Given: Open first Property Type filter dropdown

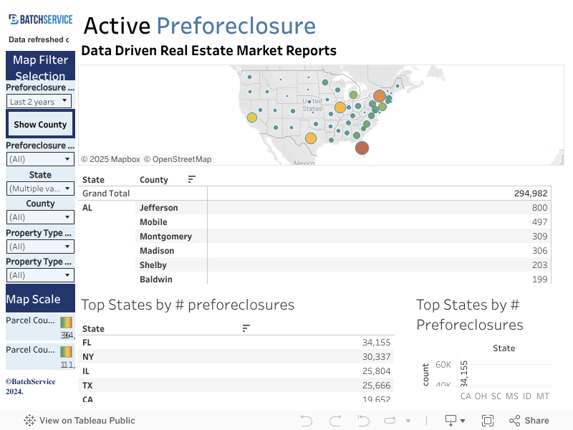Looking at the screenshot, I should point(39,247).
